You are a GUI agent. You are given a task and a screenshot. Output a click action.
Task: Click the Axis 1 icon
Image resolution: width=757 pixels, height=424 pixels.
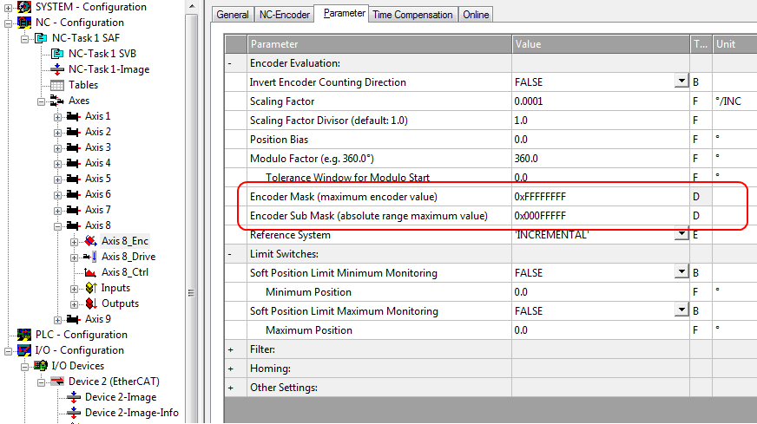74,116
